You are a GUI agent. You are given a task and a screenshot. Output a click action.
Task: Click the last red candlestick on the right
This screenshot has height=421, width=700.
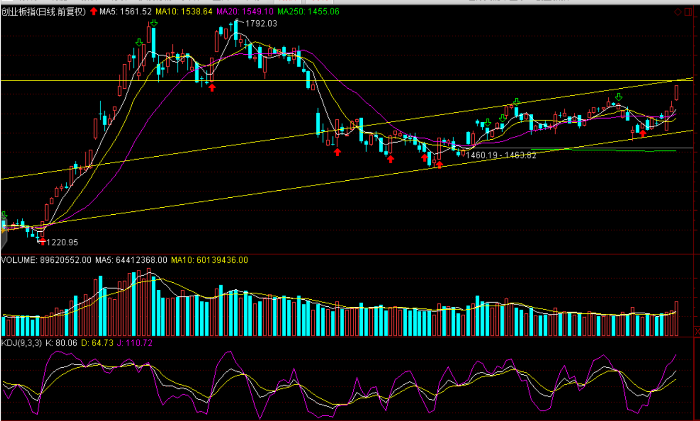tap(676, 93)
